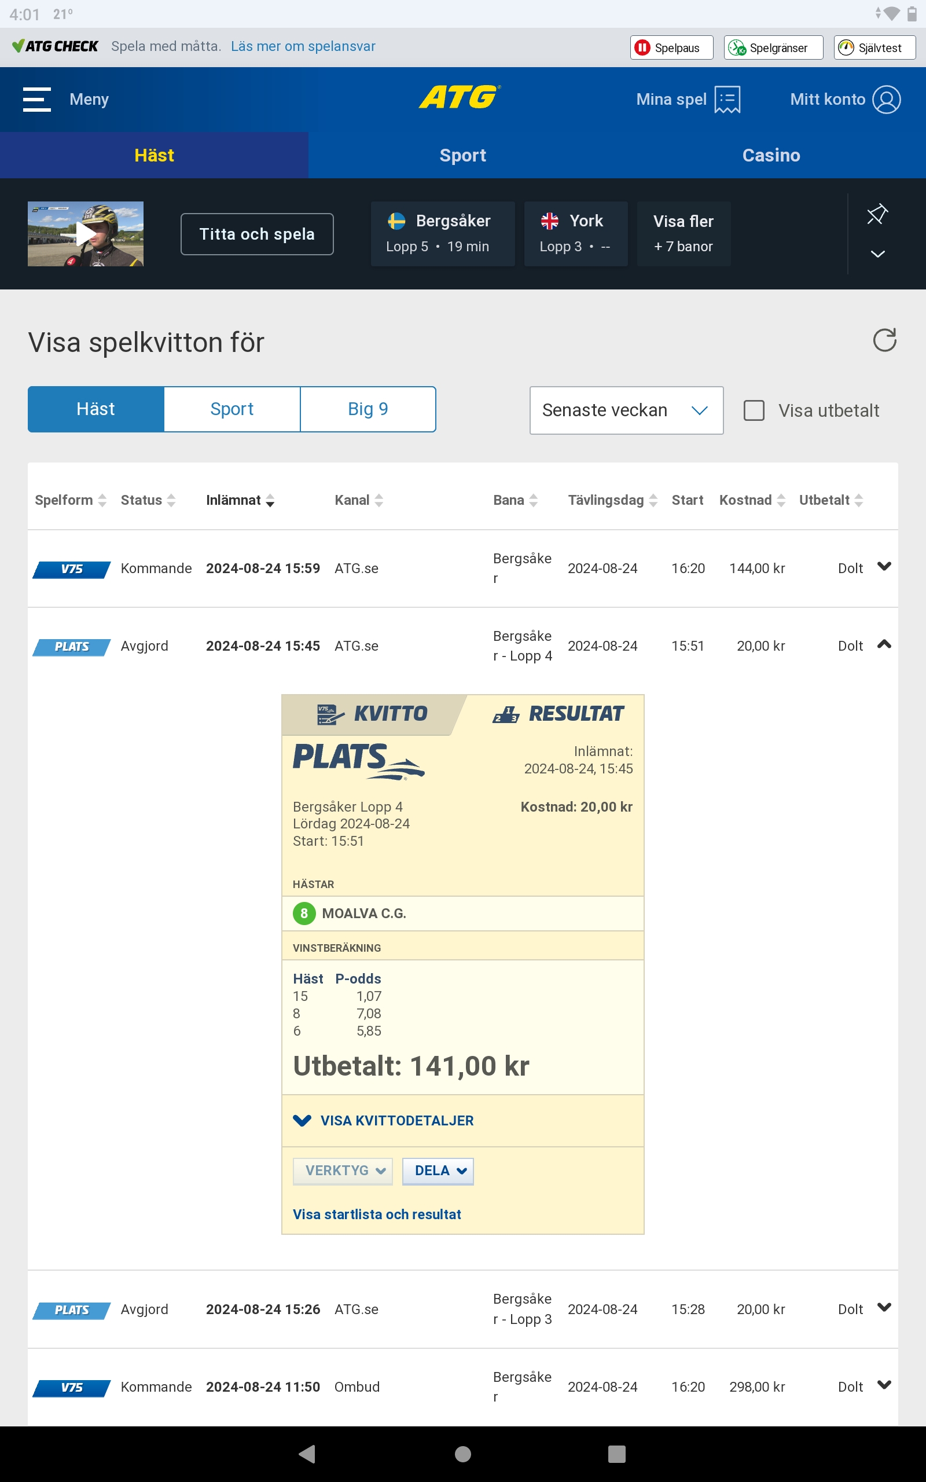Image resolution: width=926 pixels, height=1482 pixels.
Task: Switch to the Sport main tab
Action: [x=462, y=156]
